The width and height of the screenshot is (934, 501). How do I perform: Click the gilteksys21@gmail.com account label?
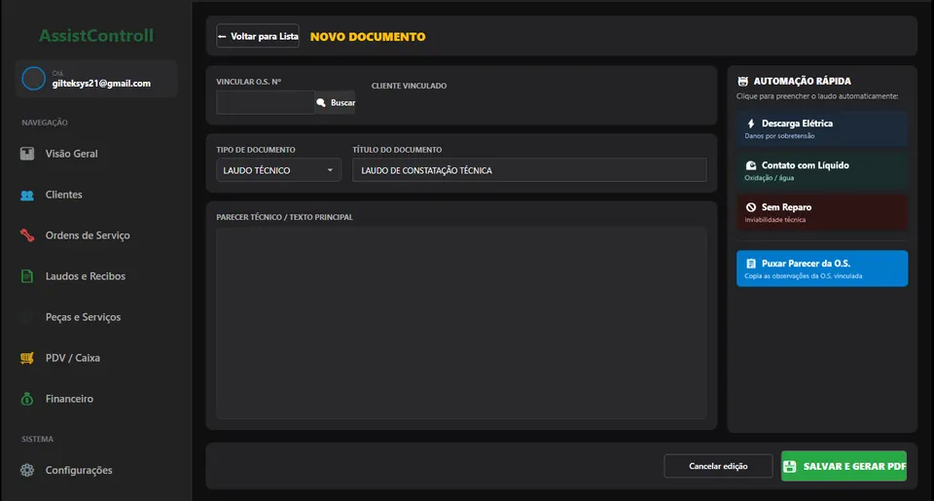pos(101,84)
